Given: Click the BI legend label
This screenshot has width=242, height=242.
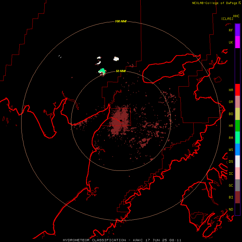Looking at the screenshot, I should click(231, 197).
